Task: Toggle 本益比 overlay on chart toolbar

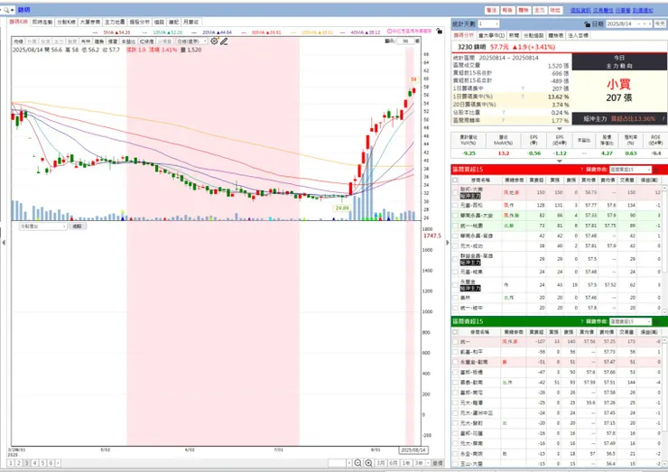Action: 128,42
